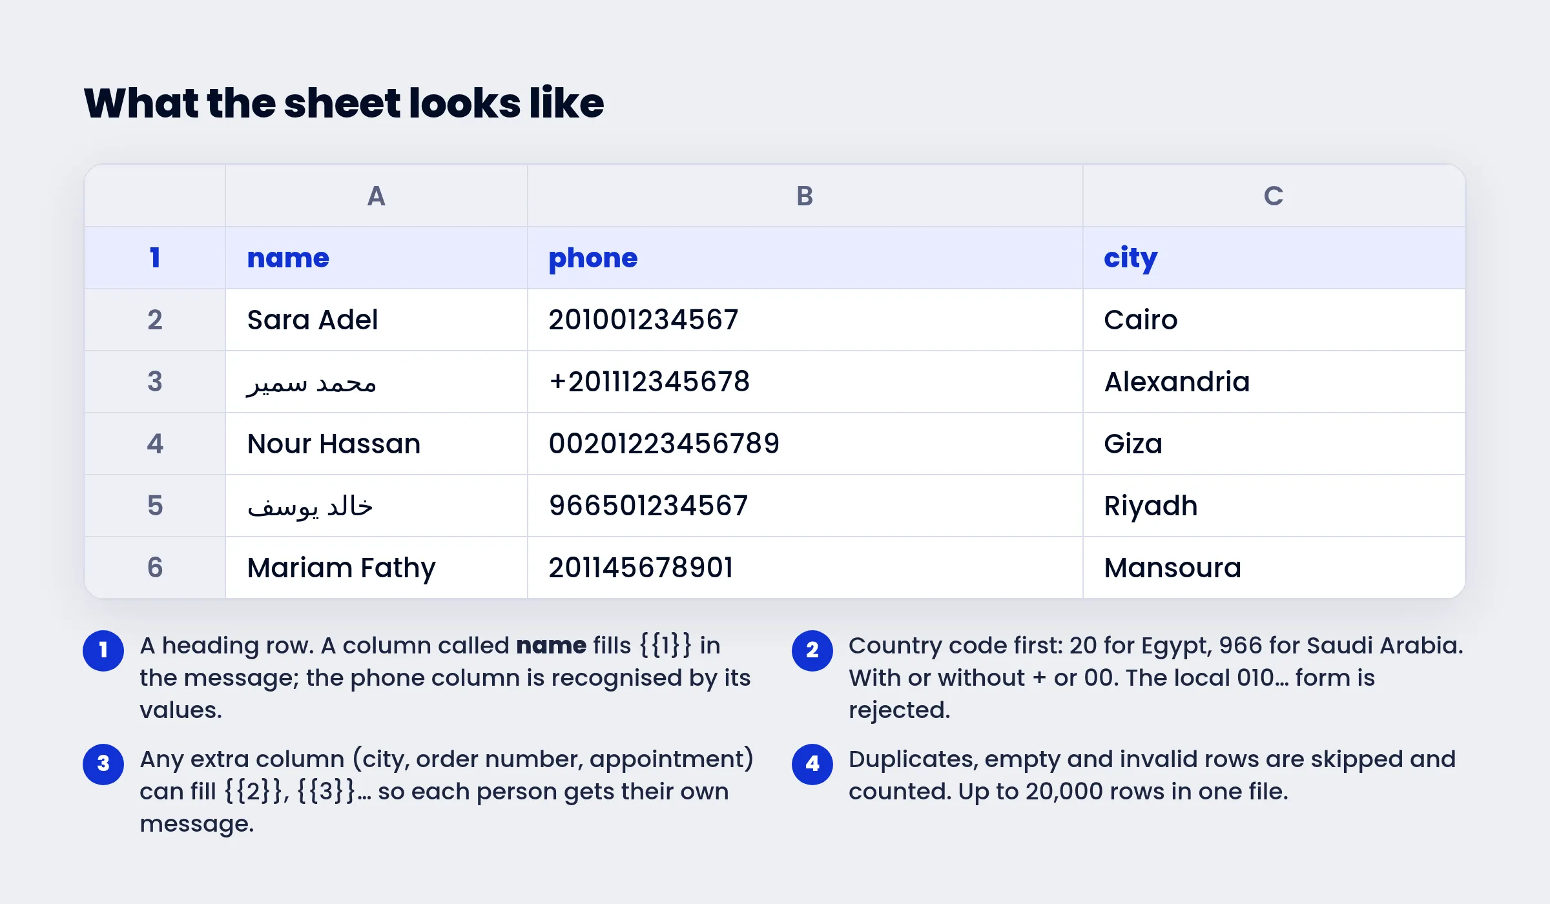This screenshot has height=904, width=1550.
Task: Click the 'phone' heading cell
Action: [x=805, y=258]
